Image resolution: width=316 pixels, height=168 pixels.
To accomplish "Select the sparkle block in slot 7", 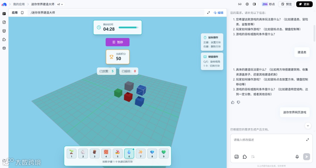I will point(141,153).
